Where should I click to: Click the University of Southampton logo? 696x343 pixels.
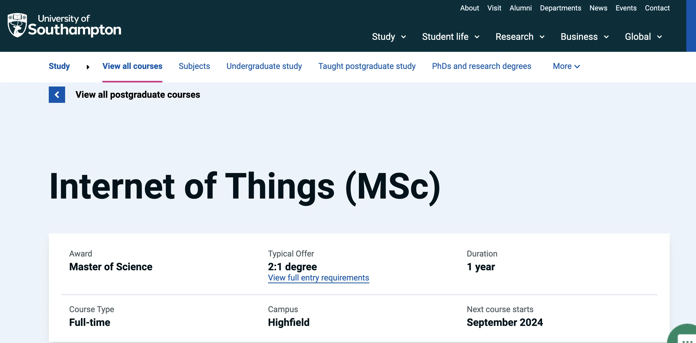point(64,25)
